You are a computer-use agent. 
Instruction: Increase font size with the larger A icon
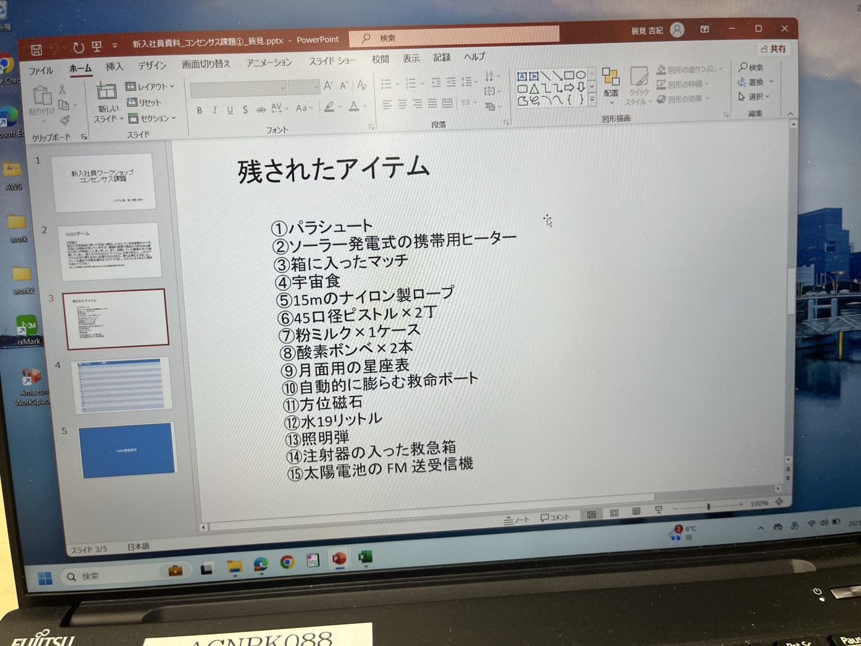pos(328,86)
